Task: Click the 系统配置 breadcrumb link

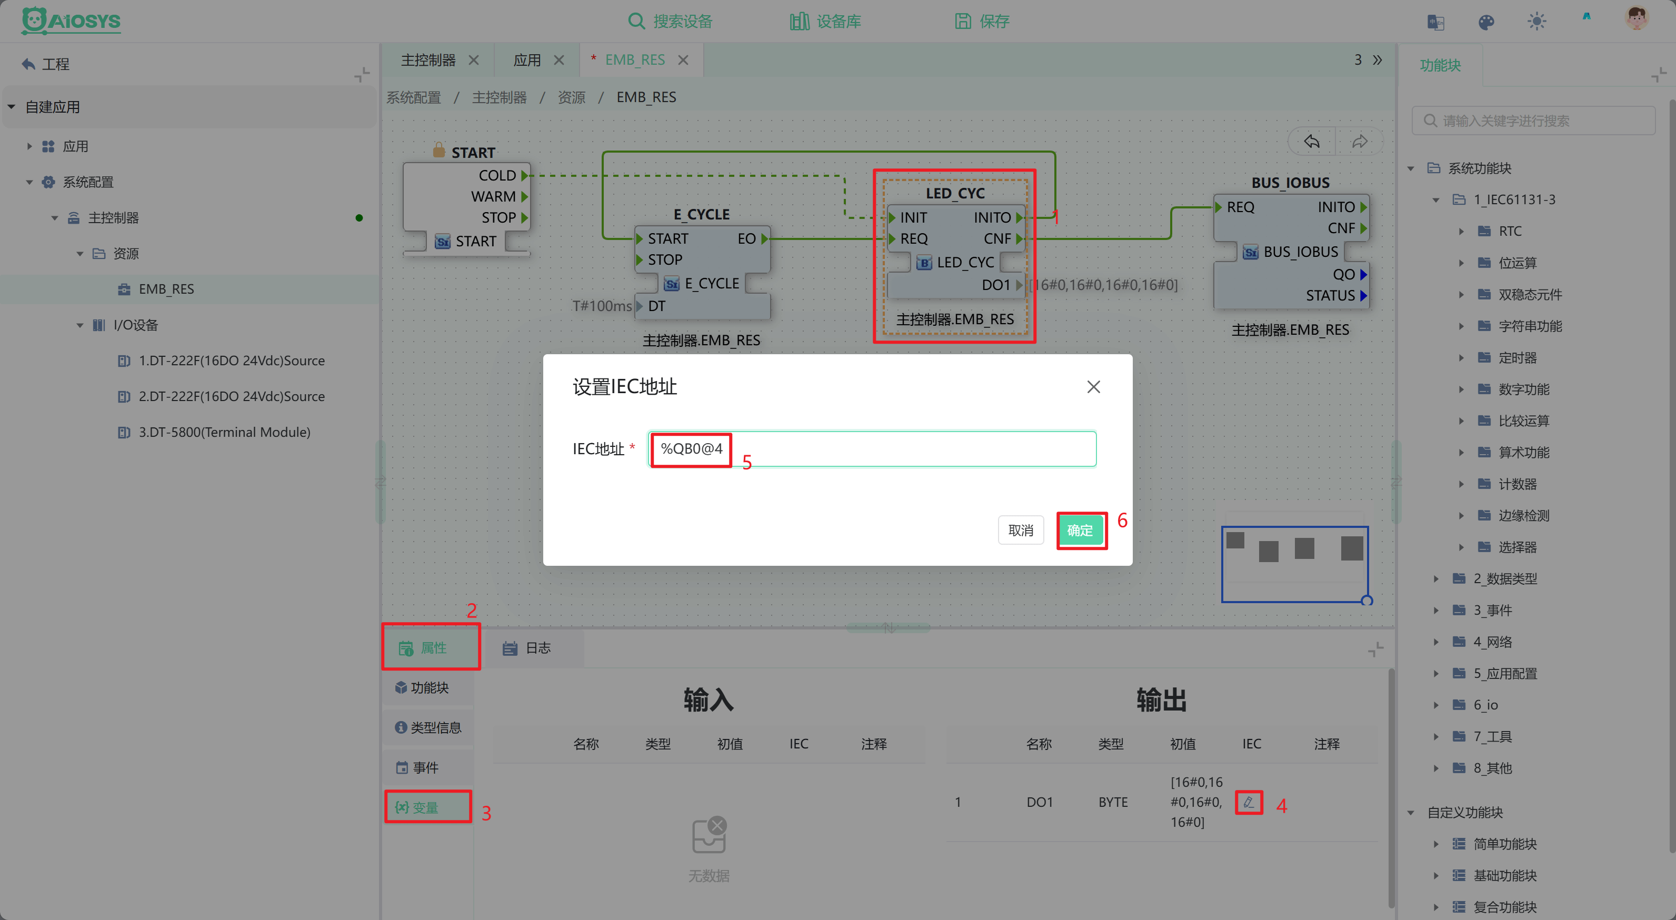Action: (414, 97)
